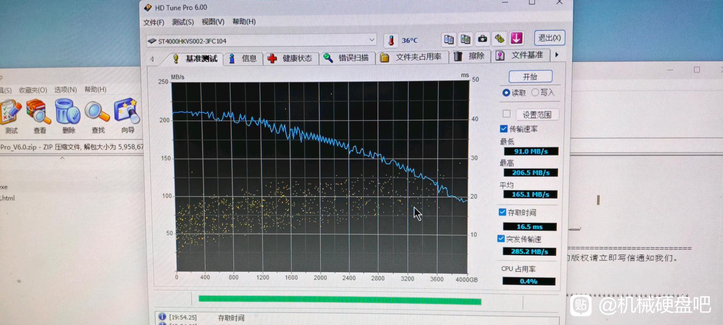The height and width of the screenshot is (325, 723).
Task: Click the 91.0 MB/s minimum value field
Action: coord(531,151)
